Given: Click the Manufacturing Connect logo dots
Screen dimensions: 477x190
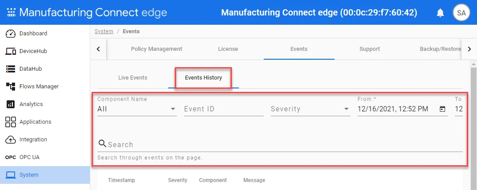Looking at the screenshot, I should (11, 12).
